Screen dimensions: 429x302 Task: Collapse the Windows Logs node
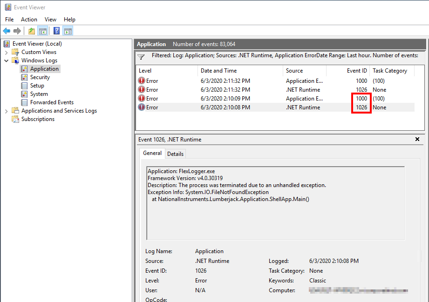(x=7, y=60)
